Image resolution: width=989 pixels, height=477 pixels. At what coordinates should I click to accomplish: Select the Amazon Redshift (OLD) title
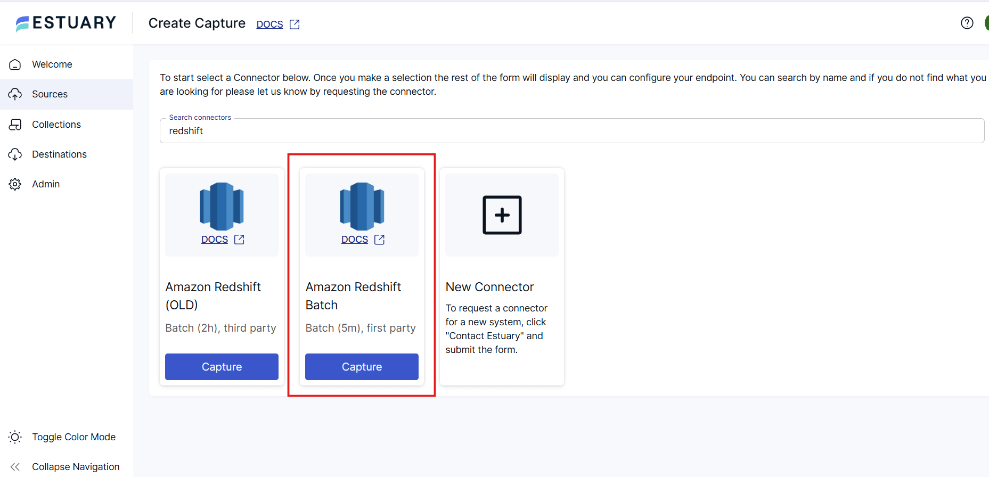tap(213, 296)
